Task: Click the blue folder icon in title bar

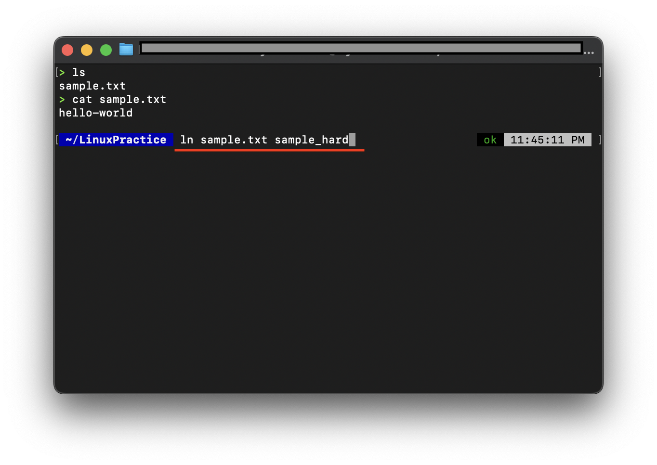Action: (x=126, y=50)
